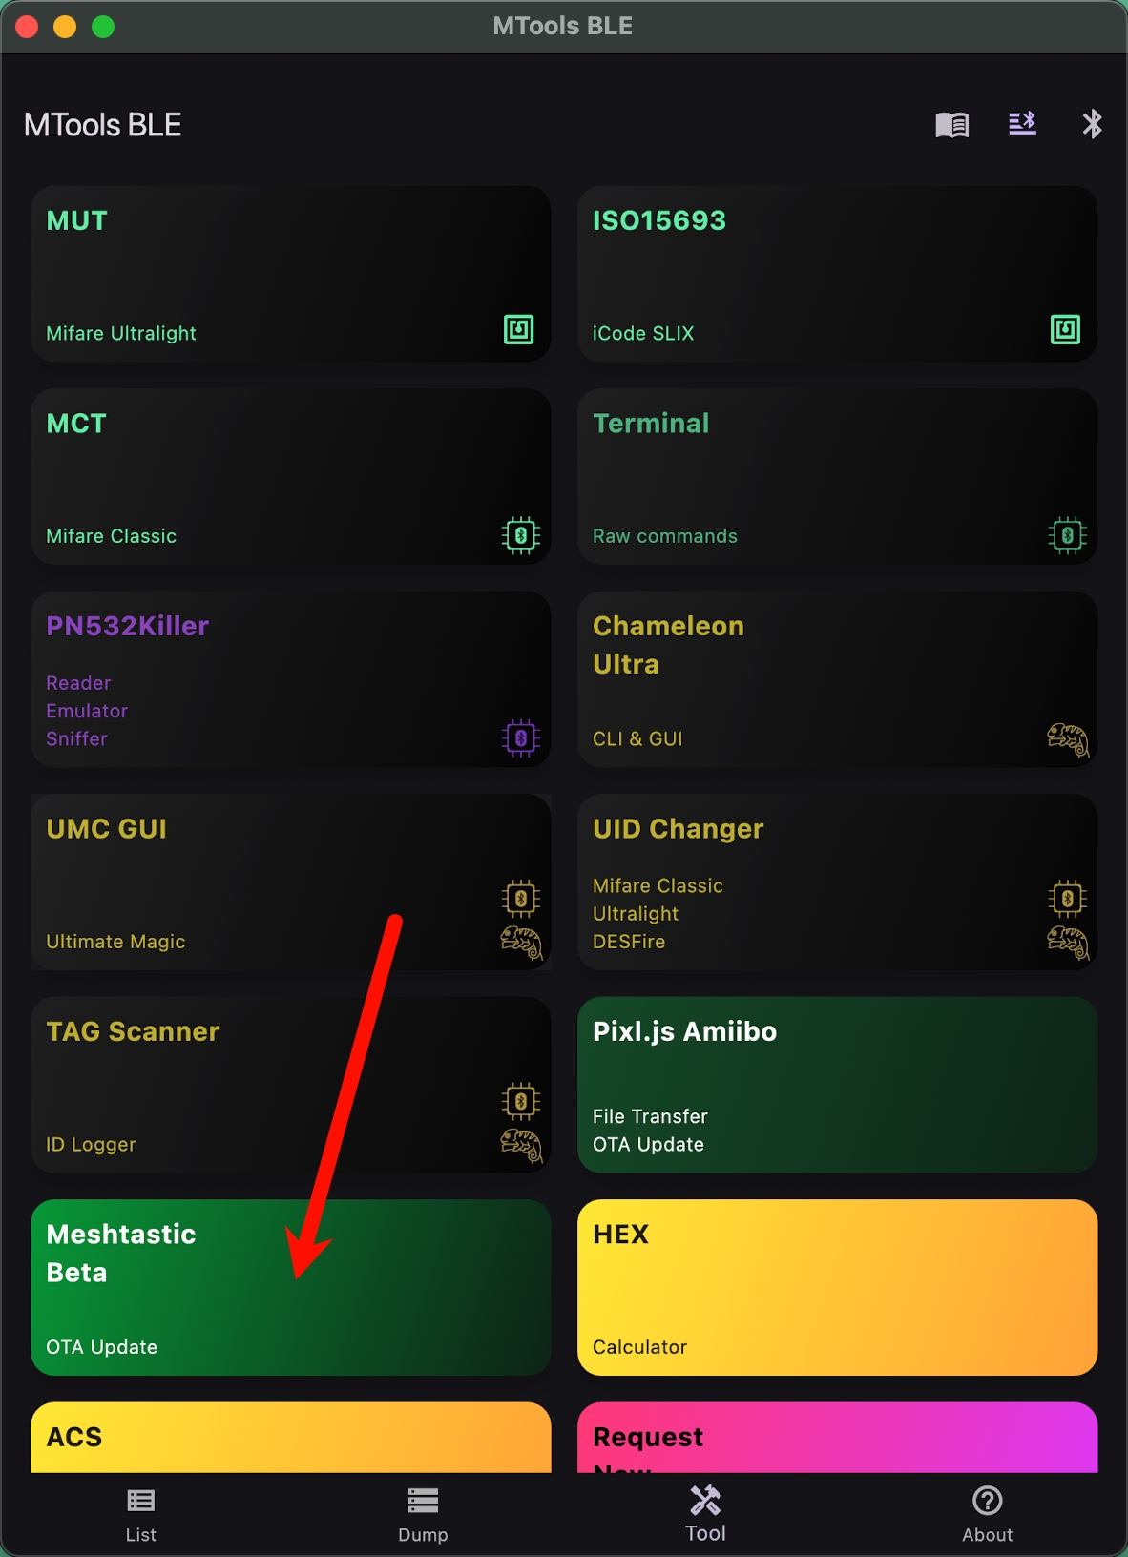The image size is (1128, 1557).
Task: Select the Bluetooth chip icon on the Terminal card
Action: point(1067,534)
